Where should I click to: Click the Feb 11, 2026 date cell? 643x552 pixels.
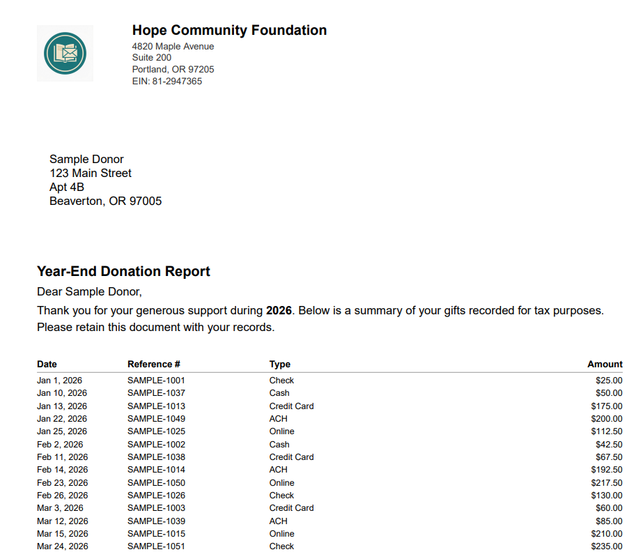pyautogui.click(x=62, y=457)
